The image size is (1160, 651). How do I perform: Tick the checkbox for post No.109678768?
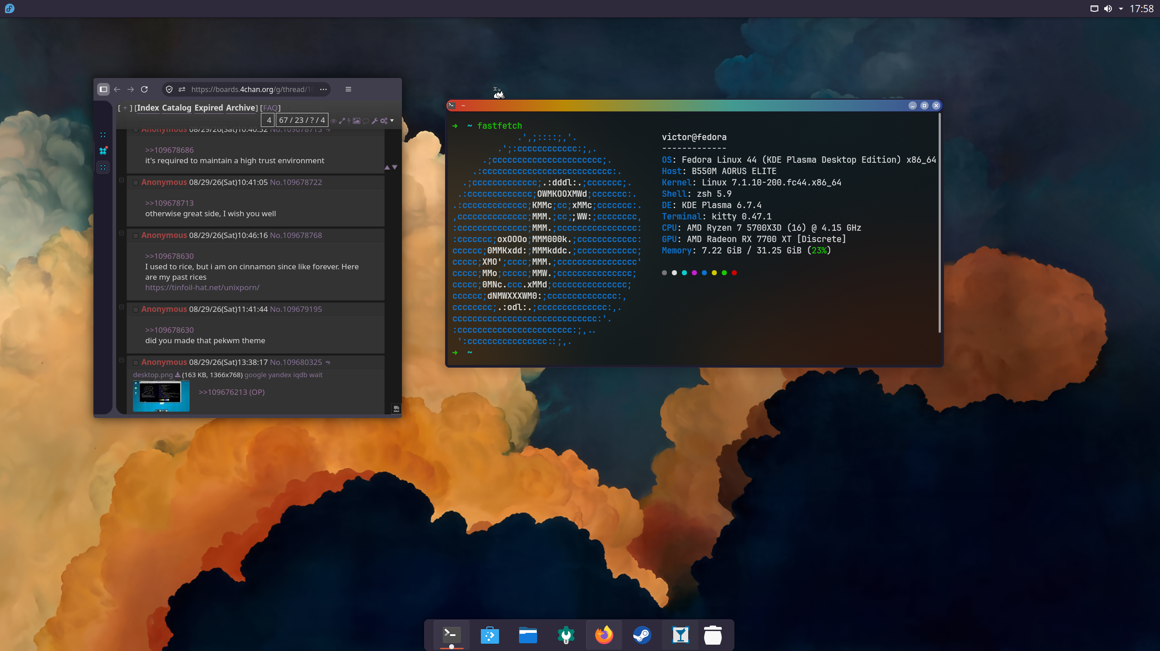136,236
